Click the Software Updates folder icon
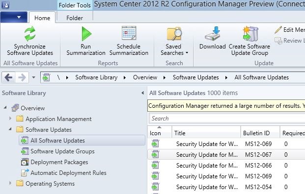The height and width of the screenshot is (194, 305). pos(20,129)
